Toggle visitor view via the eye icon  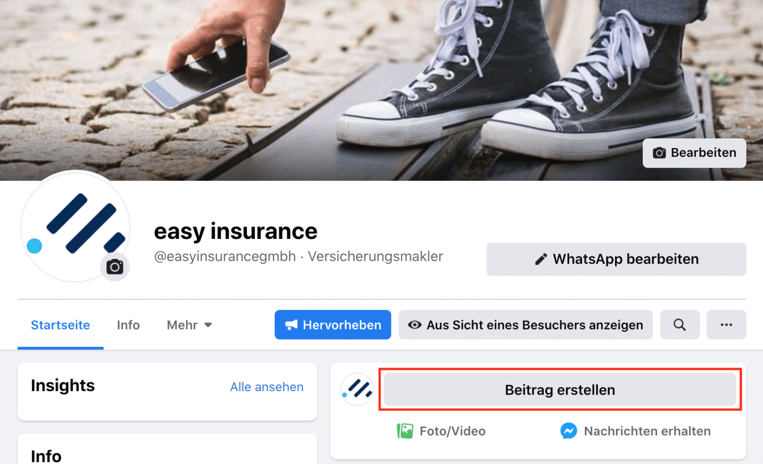click(x=415, y=325)
